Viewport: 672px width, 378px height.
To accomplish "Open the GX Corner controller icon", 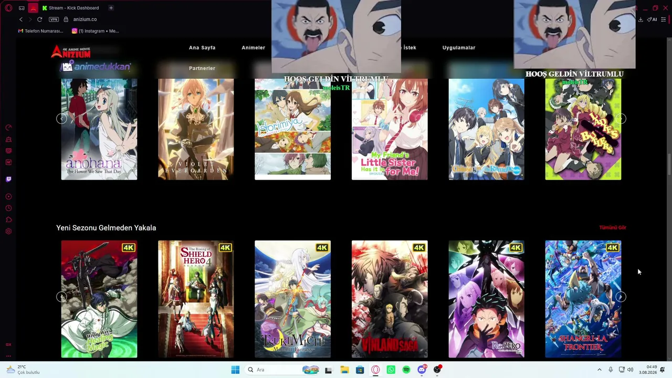I will coord(22,8).
